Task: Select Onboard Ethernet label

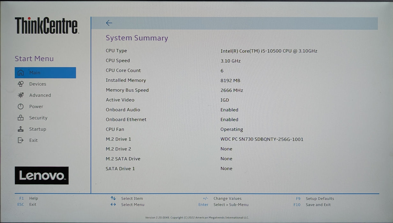Action: (x=126, y=119)
